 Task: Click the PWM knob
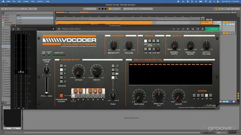click(113, 96)
